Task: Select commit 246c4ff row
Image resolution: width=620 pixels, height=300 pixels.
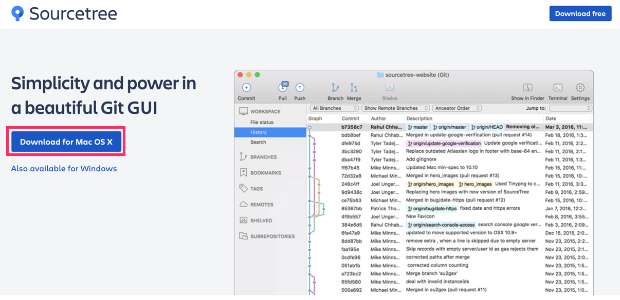Action: [450, 184]
